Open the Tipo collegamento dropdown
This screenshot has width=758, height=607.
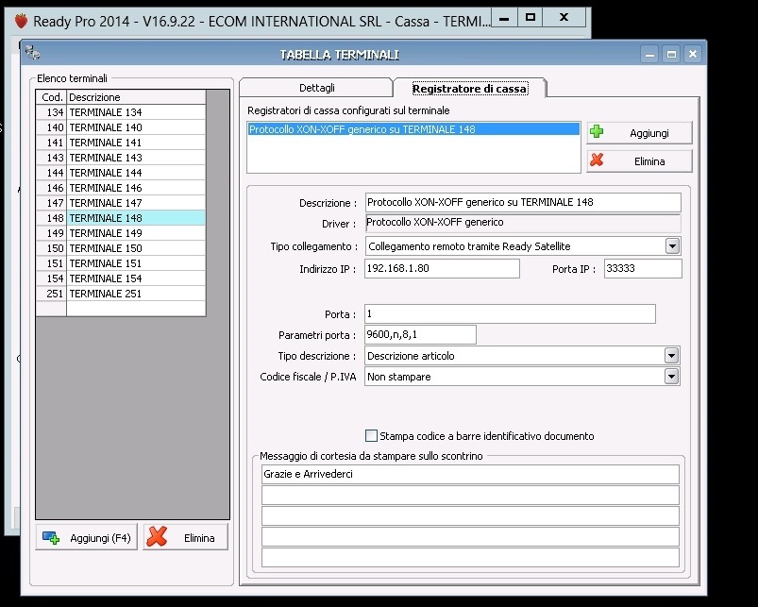[x=672, y=246]
